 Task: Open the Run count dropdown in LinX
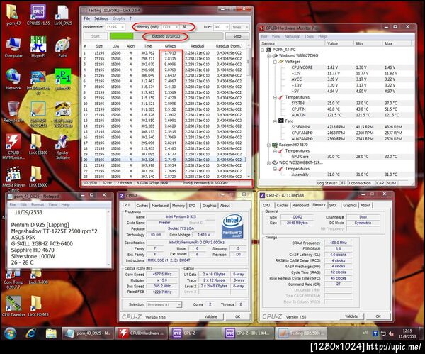coord(227,27)
